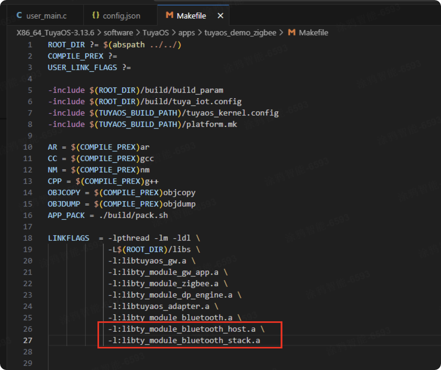Click the NM = $(COMPILE_PREX)nm line

point(98,170)
